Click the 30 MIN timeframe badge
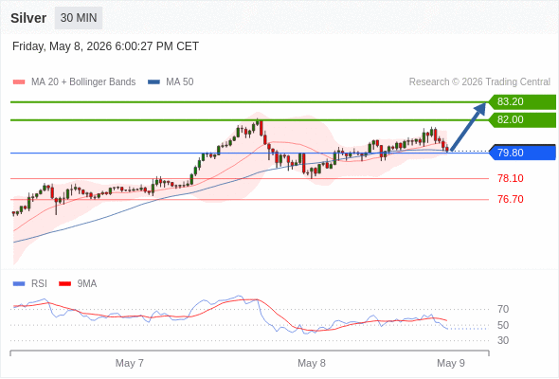Image resolution: width=559 pixels, height=379 pixels. pos(79,18)
